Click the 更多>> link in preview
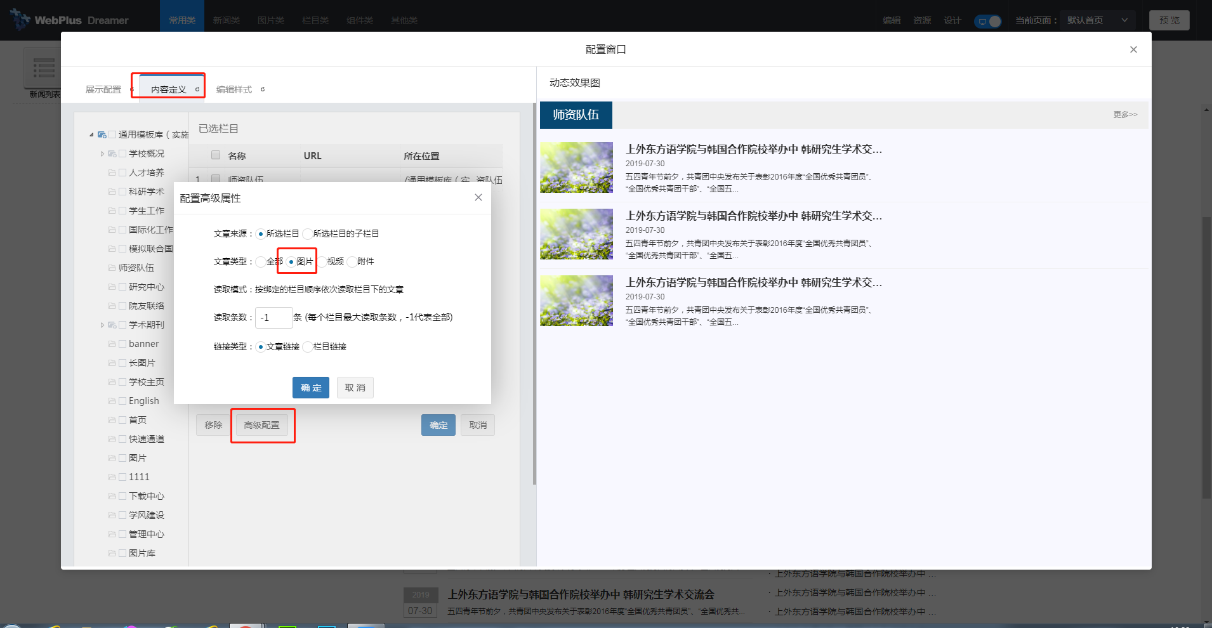The image size is (1212, 628). [x=1125, y=115]
